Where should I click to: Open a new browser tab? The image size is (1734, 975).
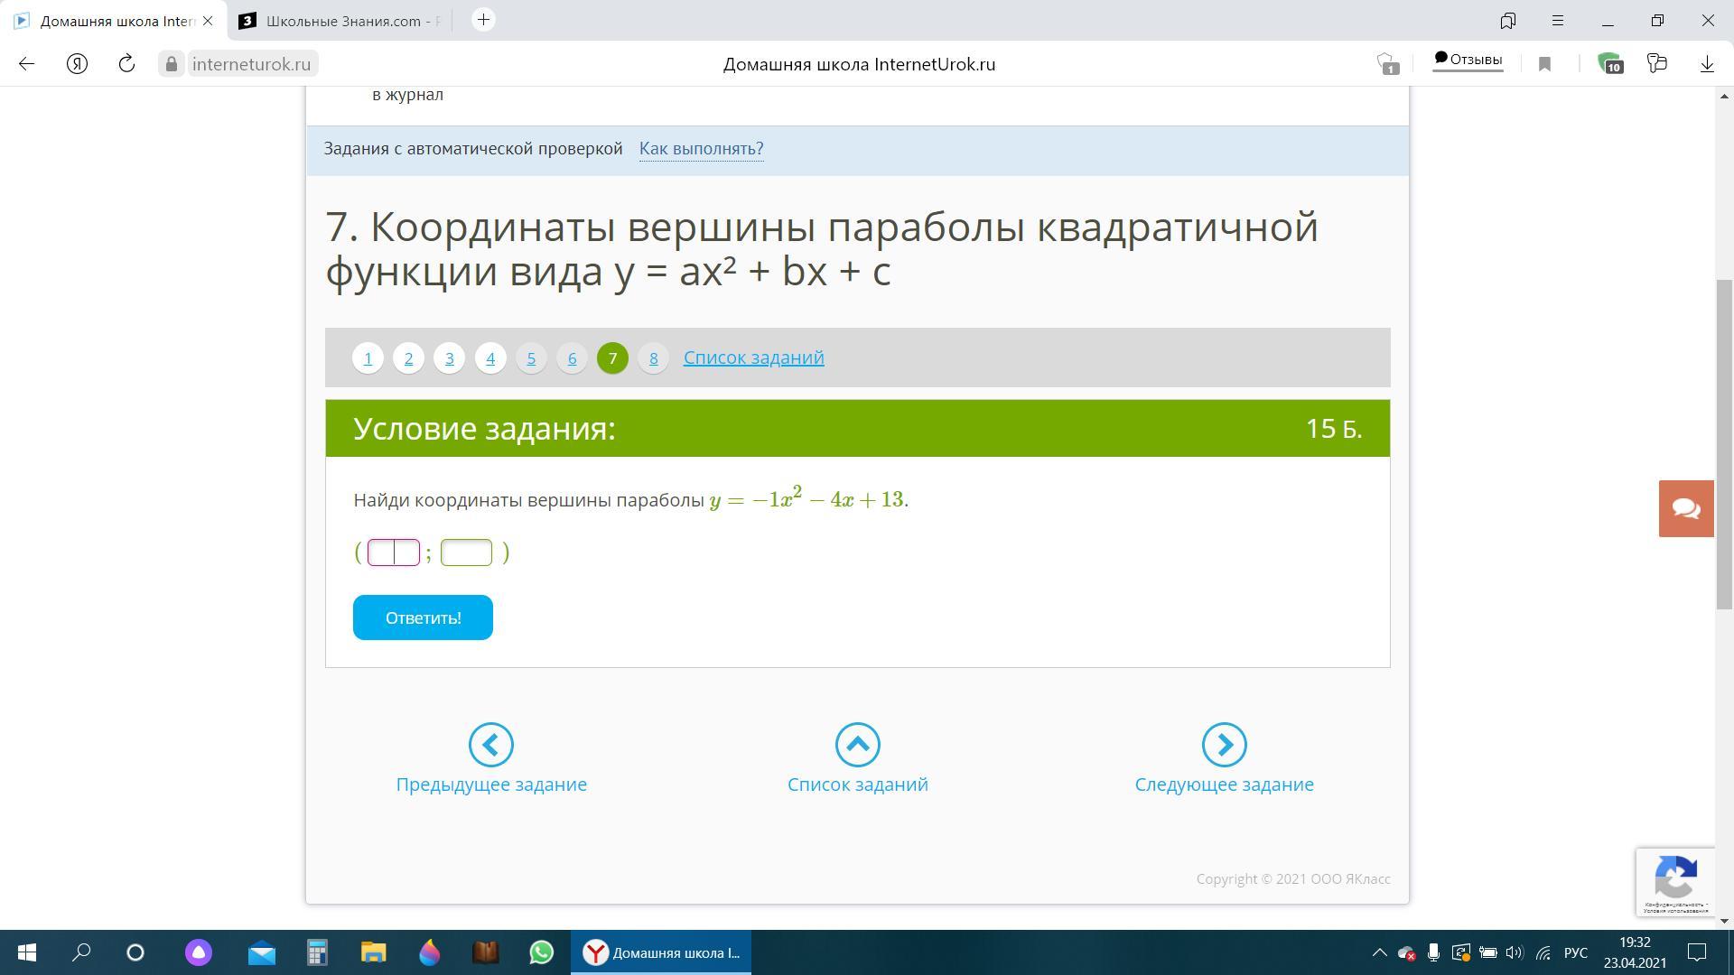(483, 20)
